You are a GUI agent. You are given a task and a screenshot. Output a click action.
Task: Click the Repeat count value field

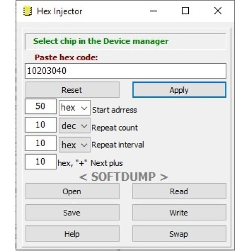[x=41, y=124]
